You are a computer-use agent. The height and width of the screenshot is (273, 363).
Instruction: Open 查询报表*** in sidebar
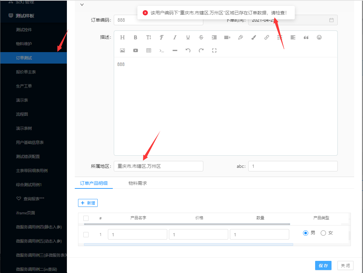pos(33,199)
